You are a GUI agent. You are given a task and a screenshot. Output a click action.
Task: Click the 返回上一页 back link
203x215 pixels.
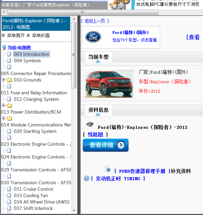(x=95, y=21)
